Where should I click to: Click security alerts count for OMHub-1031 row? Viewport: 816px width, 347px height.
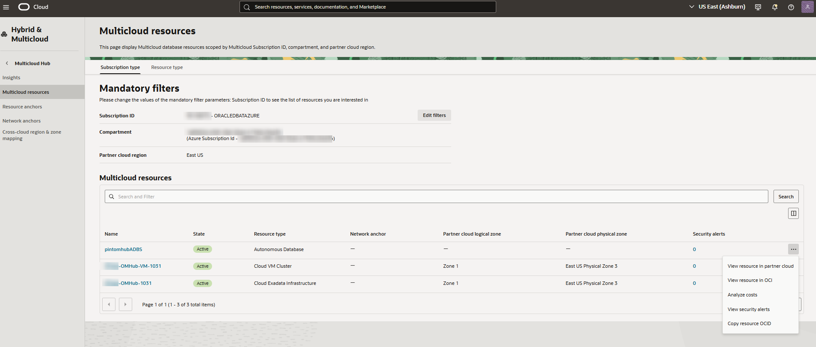click(694, 283)
